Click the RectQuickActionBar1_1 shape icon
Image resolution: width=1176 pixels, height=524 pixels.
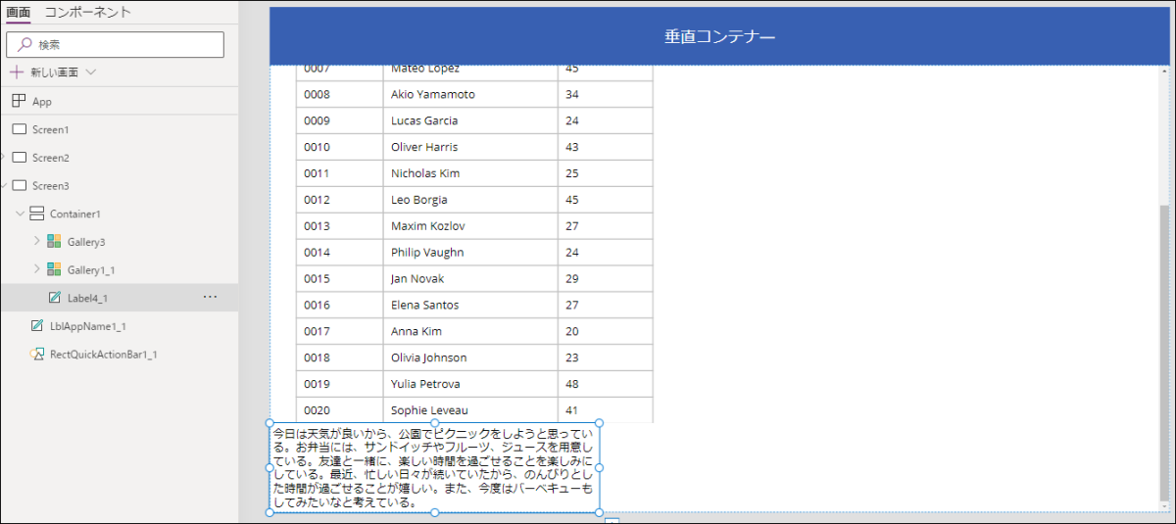[x=36, y=354]
